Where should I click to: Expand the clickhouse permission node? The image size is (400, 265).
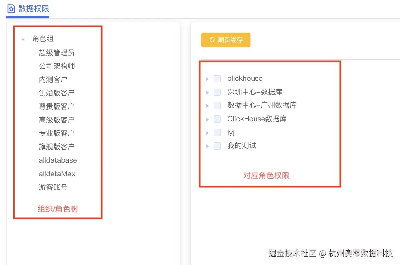pos(207,79)
